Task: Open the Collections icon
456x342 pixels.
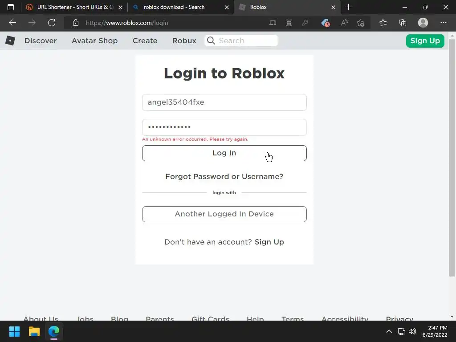Action: coord(403,23)
